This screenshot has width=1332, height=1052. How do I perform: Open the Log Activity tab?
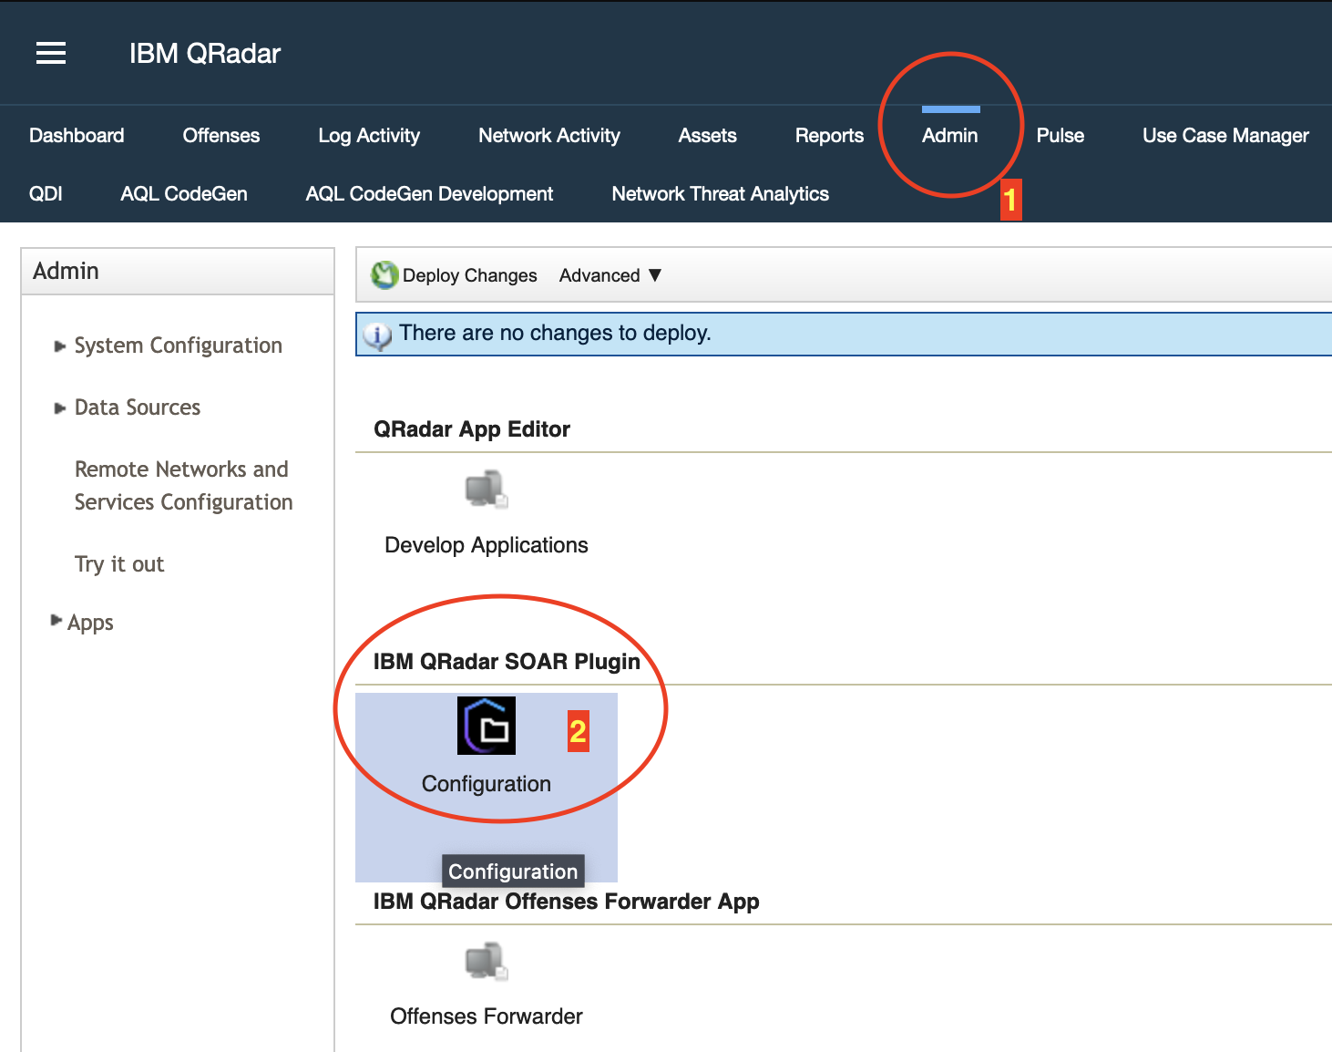point(368,135)
